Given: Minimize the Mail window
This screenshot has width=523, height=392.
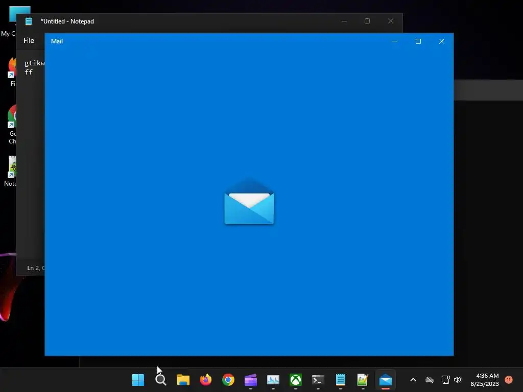Looking at the screenshot, I should pyautogui.click(x=395, y=41).
